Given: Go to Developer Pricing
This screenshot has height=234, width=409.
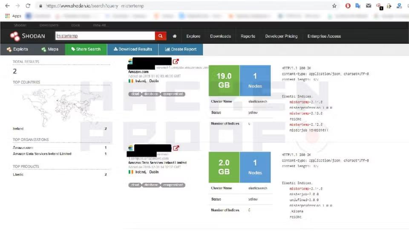Looking at the screenshot, I should point(281,36).
